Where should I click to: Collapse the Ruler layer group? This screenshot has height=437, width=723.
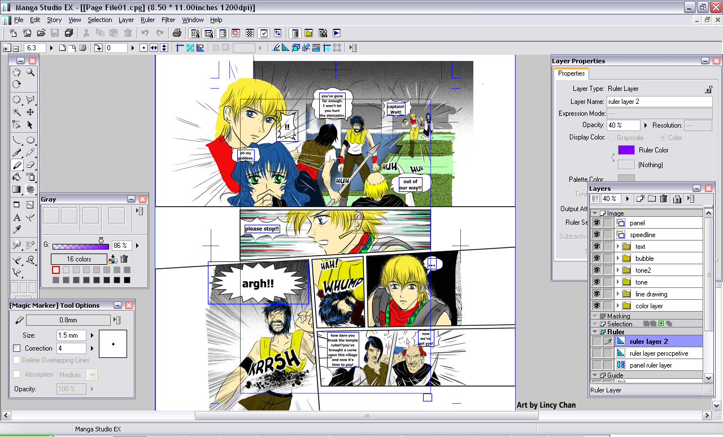pos(595,332)
